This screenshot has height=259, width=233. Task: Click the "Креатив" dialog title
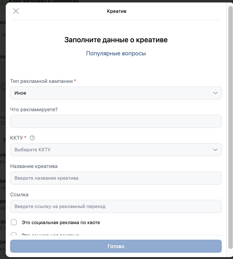116,11
